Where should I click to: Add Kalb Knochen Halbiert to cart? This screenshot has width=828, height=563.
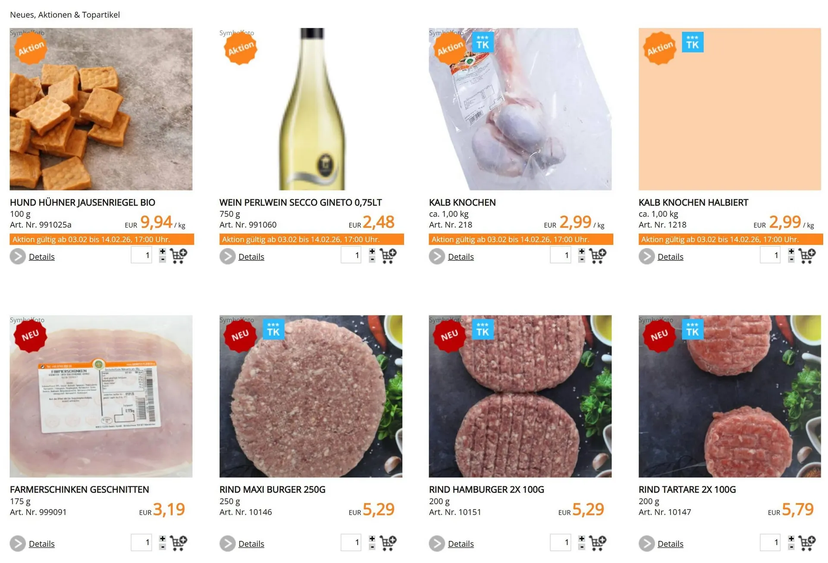[x=807, y=256]
